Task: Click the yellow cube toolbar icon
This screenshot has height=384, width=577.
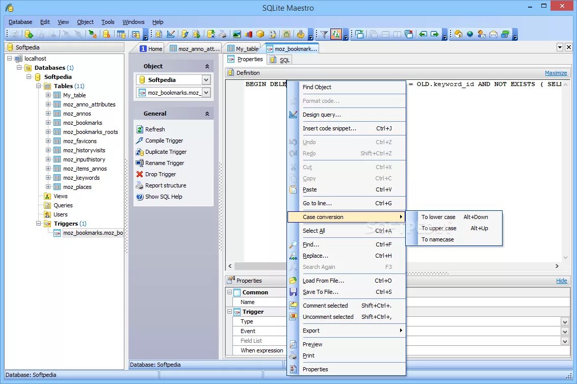Action: [260, 34]
